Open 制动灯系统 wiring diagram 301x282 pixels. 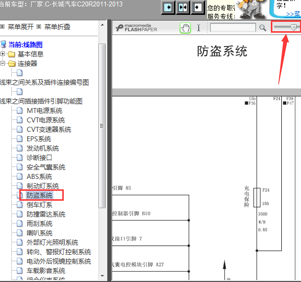pos(43,186)
